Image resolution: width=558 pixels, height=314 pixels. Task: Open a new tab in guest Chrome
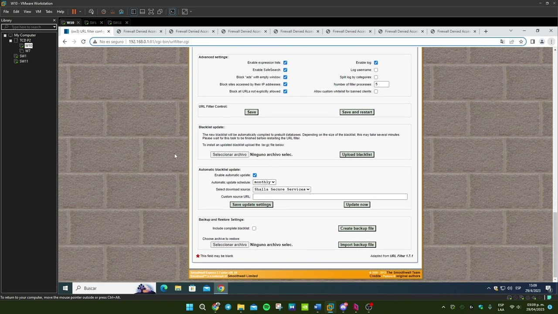click(486, 31)
